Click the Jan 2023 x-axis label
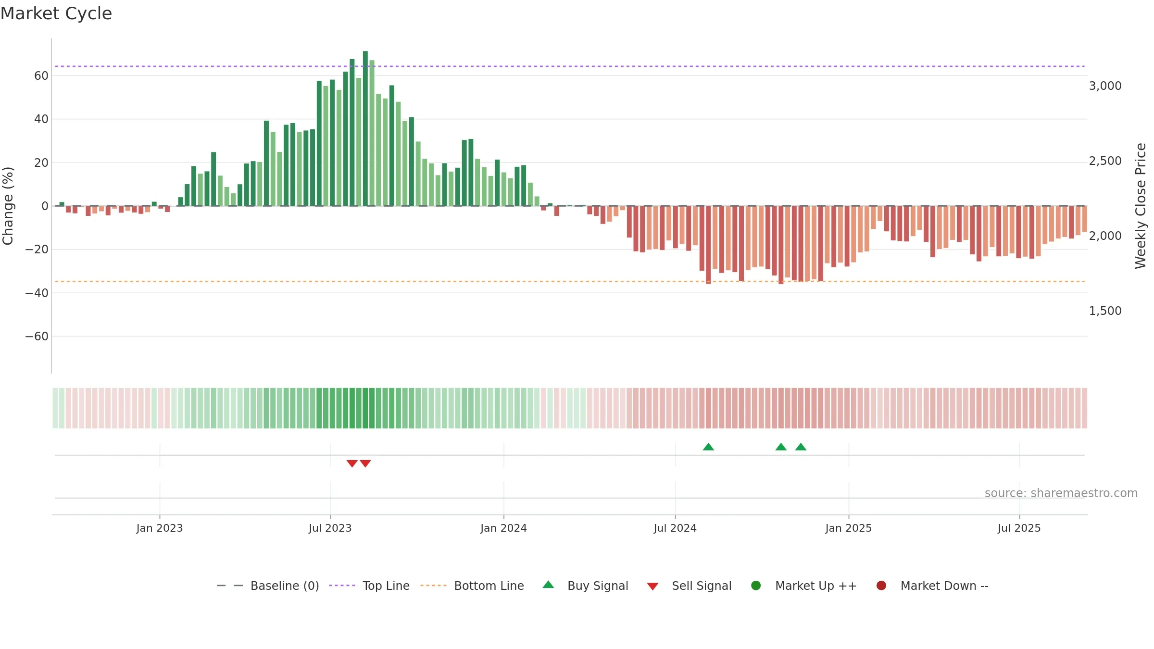The width and height of the screenshot is (1154, 649). pos(160,528)
